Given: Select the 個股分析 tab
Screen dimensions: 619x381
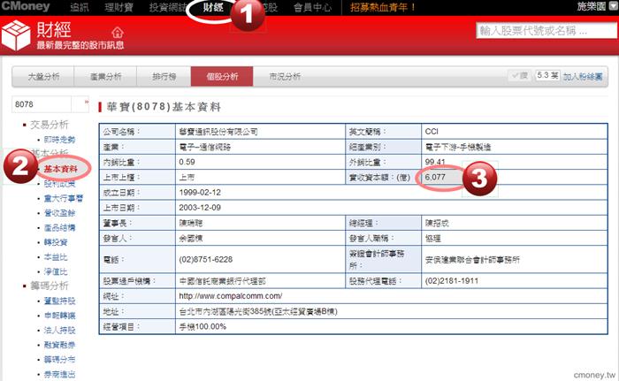Looking at the screenshot, I should point(222,77).
